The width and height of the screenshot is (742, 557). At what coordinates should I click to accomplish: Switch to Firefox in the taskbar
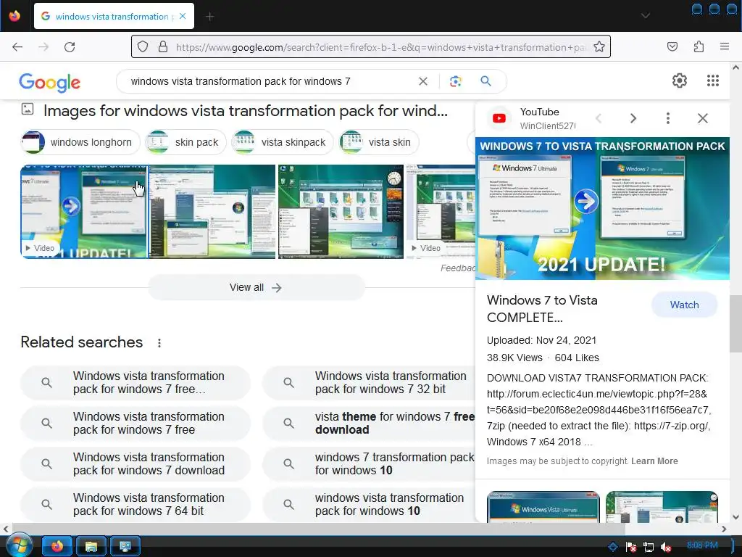pyautogui.click(x=57, y=546)
